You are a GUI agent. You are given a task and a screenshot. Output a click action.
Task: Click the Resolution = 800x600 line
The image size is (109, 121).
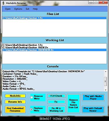[15, 79]
